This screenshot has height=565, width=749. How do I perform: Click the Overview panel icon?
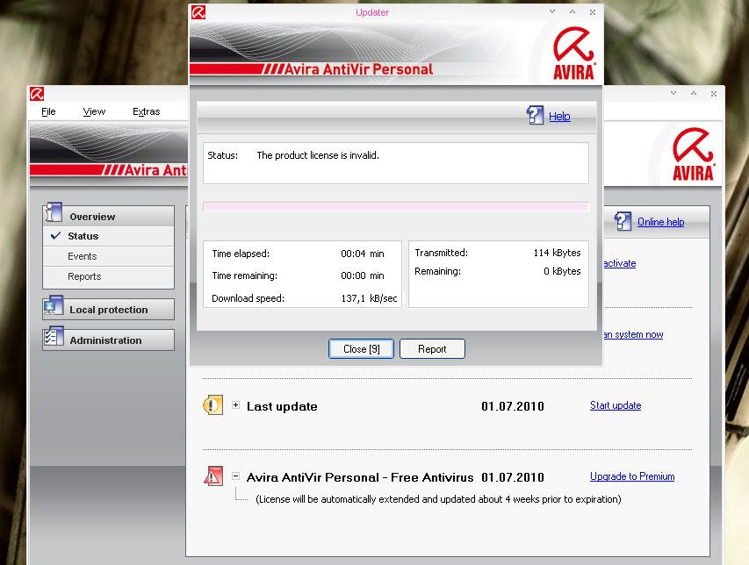pos(54,213)
